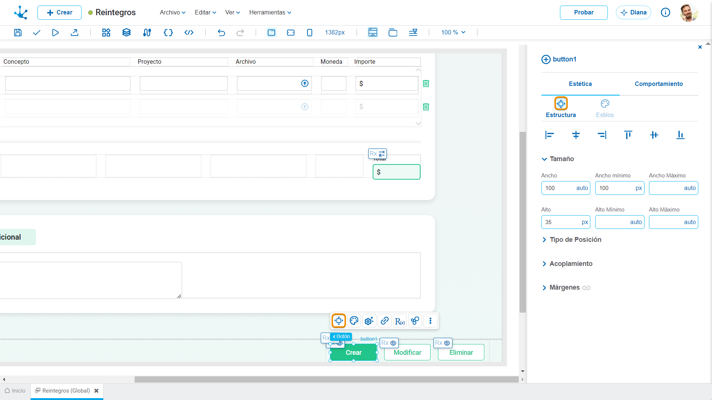Switch to the Comportamiento tab
The image size is (712, 400).
point(659,84)
